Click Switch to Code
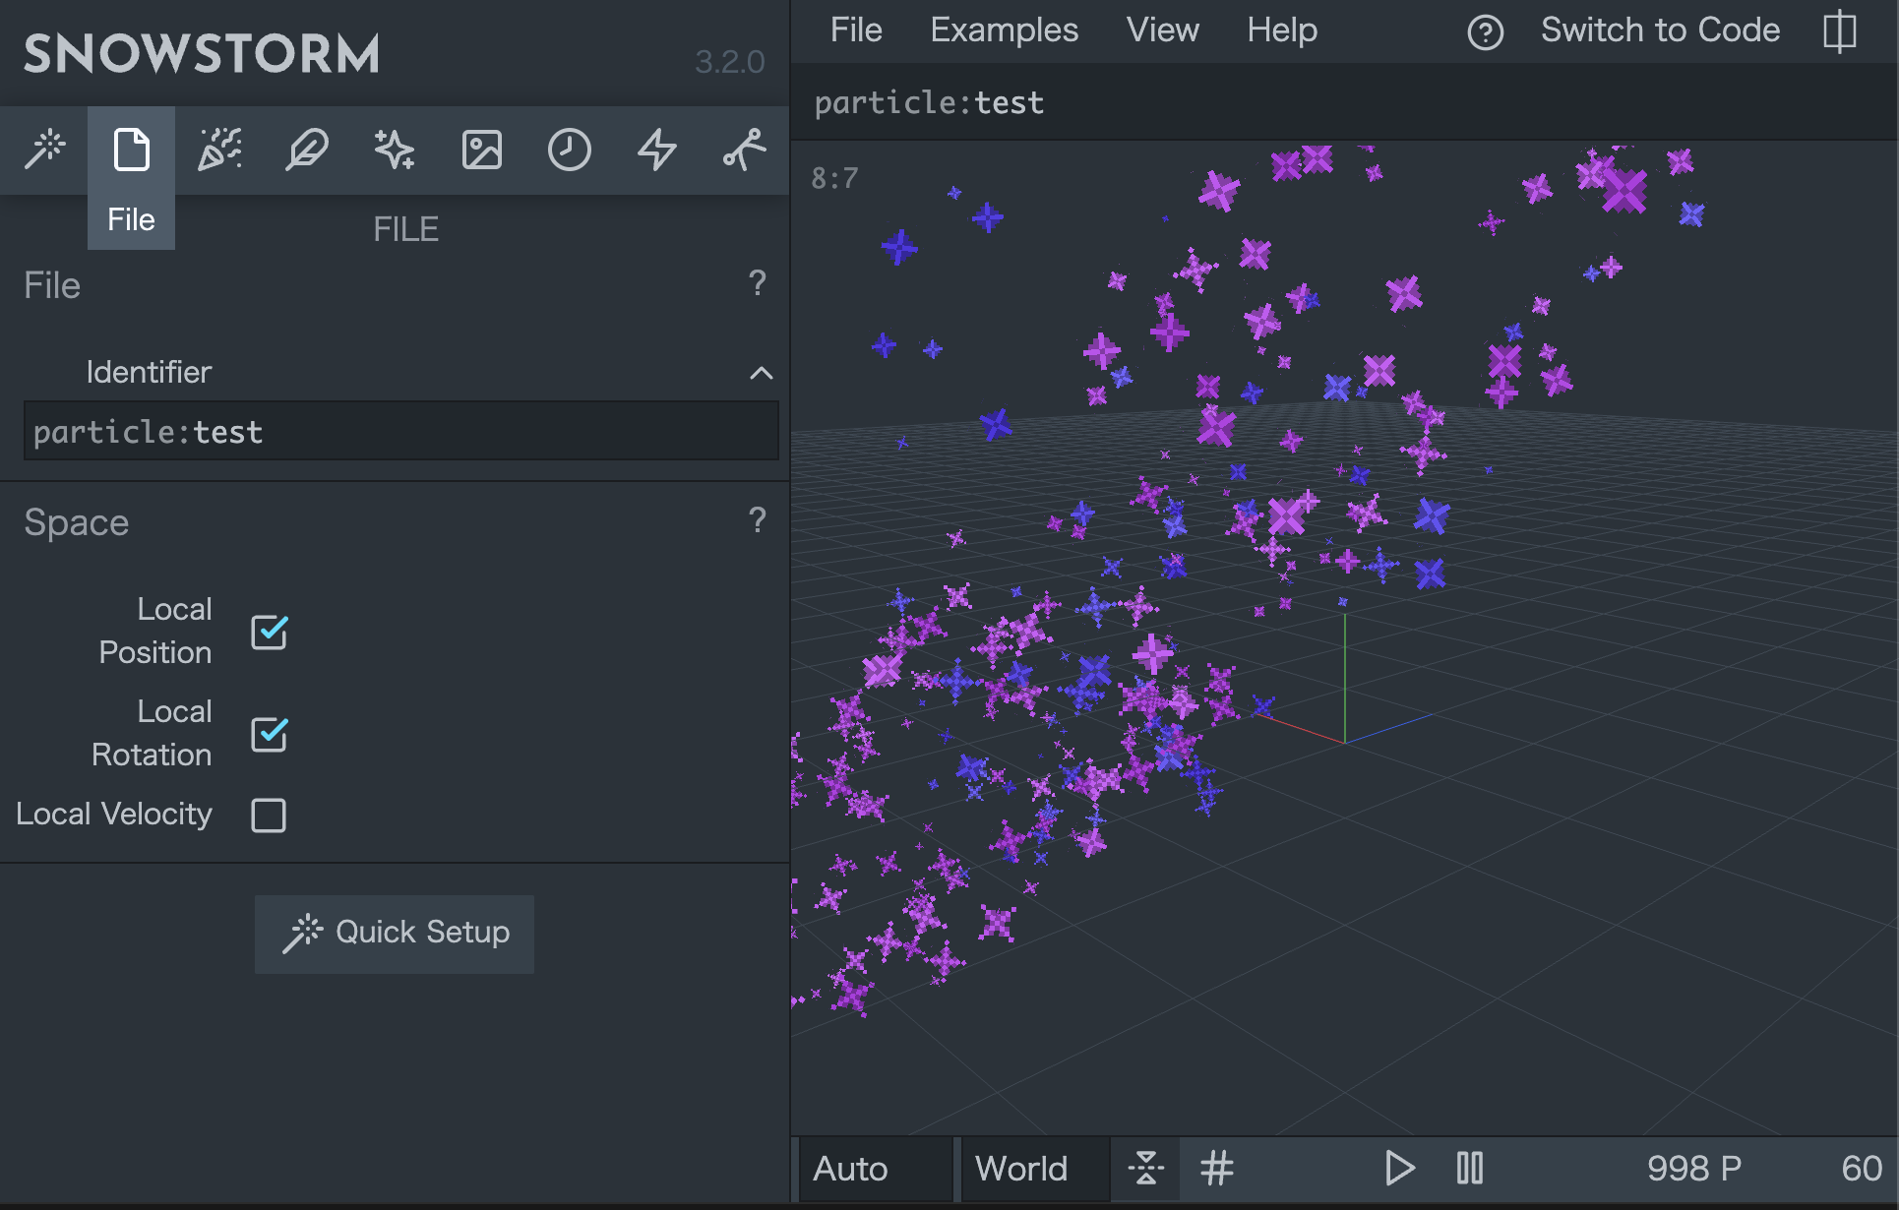1899x1210 pixels. (1659, 30)
